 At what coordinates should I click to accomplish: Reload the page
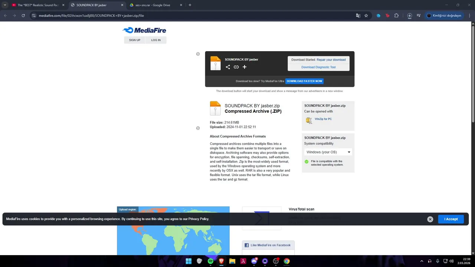23,16
